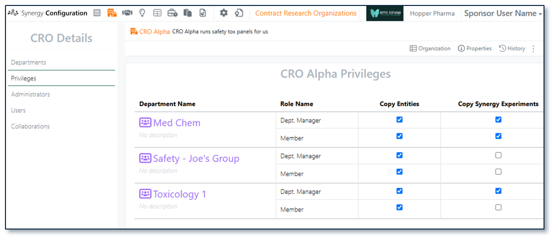
Task: Click the Hopper Biopharma butterfly logo
Action: coord(385,13)
